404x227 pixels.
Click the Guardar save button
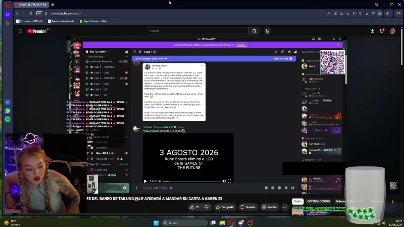(x=248, y=207)
